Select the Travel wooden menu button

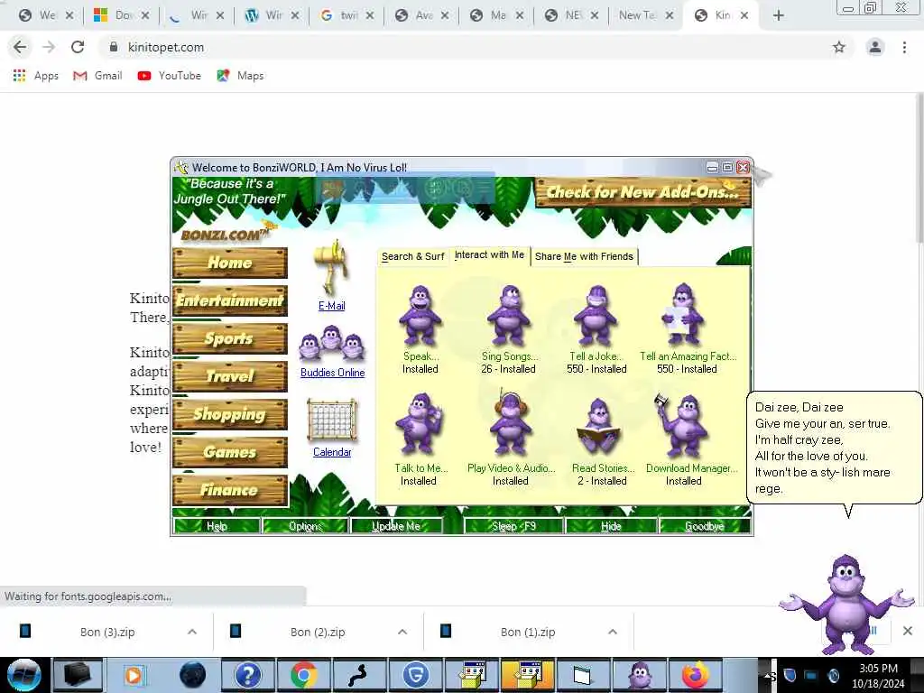click(230, 376)
